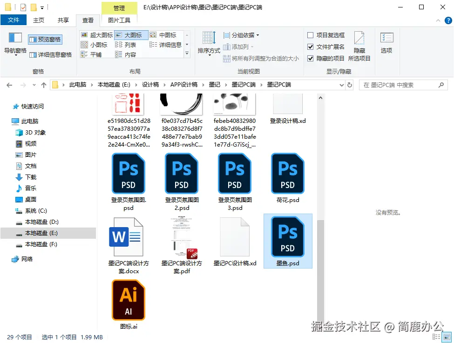Screen dimensions: 454x343
Task: Choose Tiles (平铺) layout
Action: (91, 54)
